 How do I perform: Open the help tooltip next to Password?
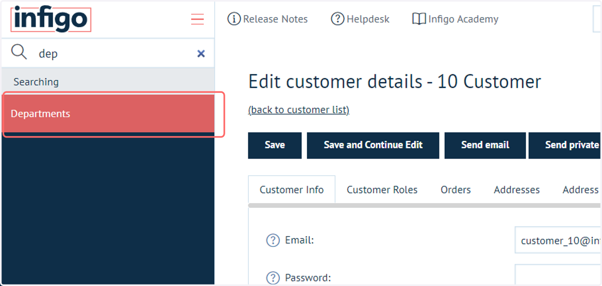coord(272,277)
